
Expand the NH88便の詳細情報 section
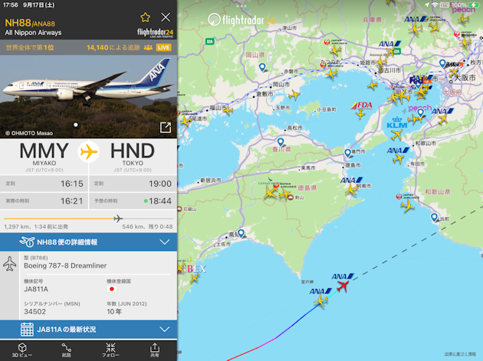[x=88, y=242]
